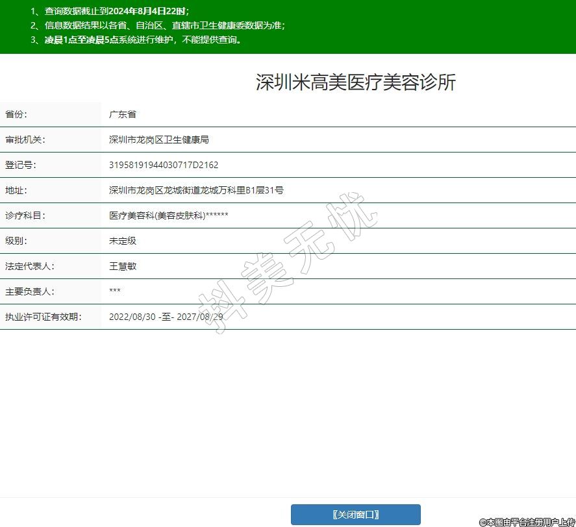Select the 地址 field label
Screen dimensions: 576x527
click(x=17, y=190)
